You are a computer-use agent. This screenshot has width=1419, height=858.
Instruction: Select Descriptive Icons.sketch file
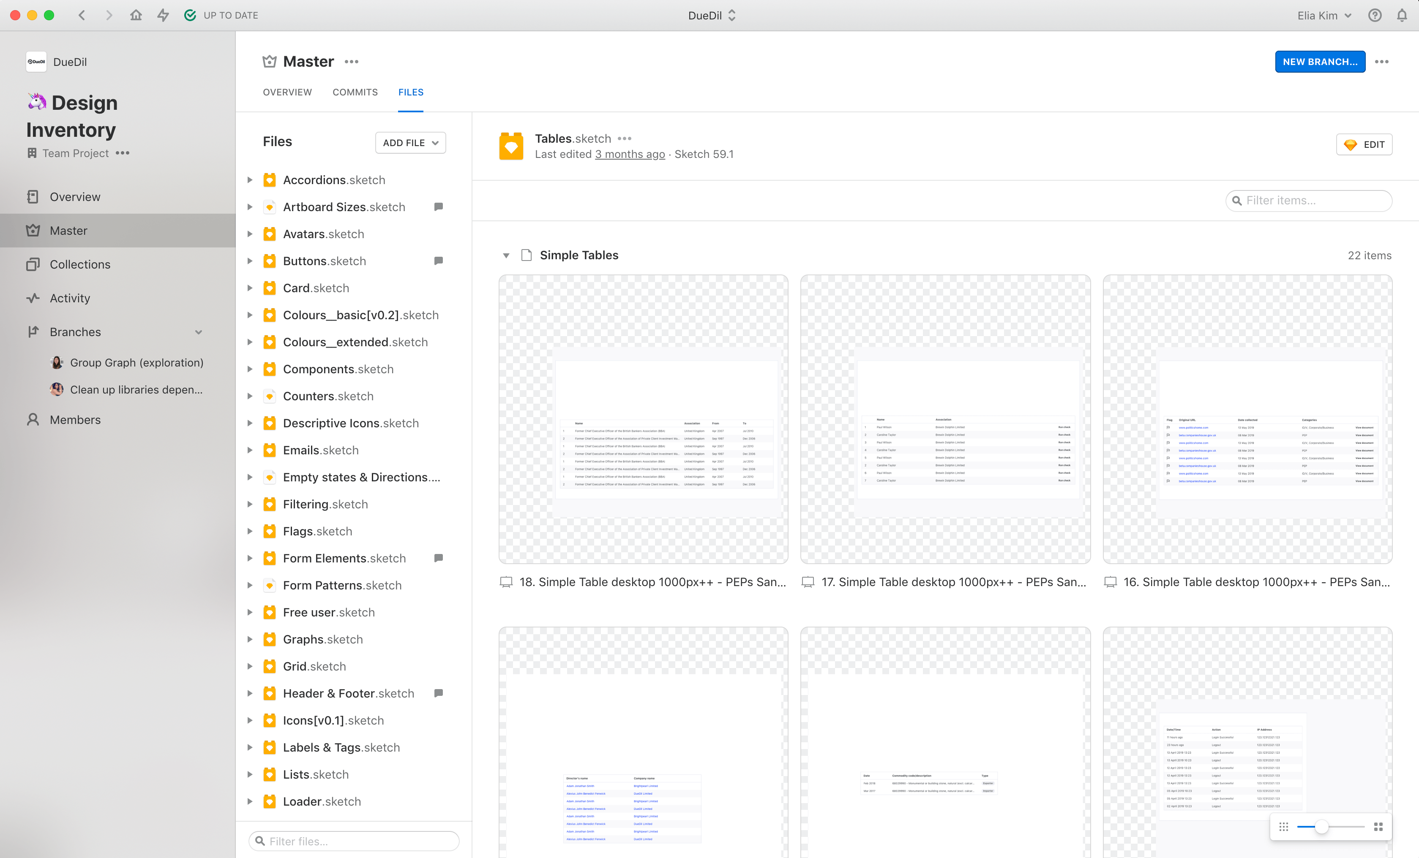tap(351, 423)
